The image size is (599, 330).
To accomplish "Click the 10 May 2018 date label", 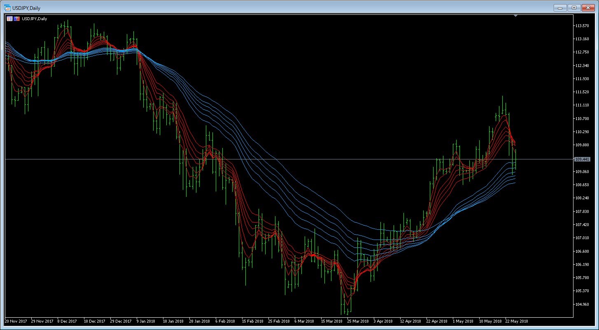I will click(489, 321).
